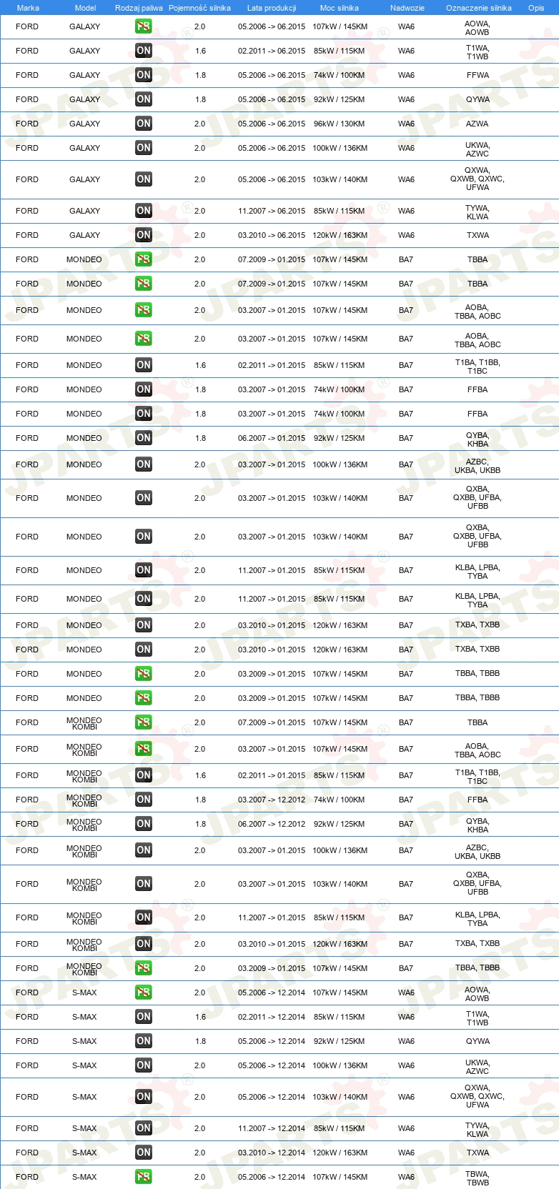559x1189 pixels.
Task: Select the ON icon for GALAXY 74kW / 100KM
Action: point(144,75)
